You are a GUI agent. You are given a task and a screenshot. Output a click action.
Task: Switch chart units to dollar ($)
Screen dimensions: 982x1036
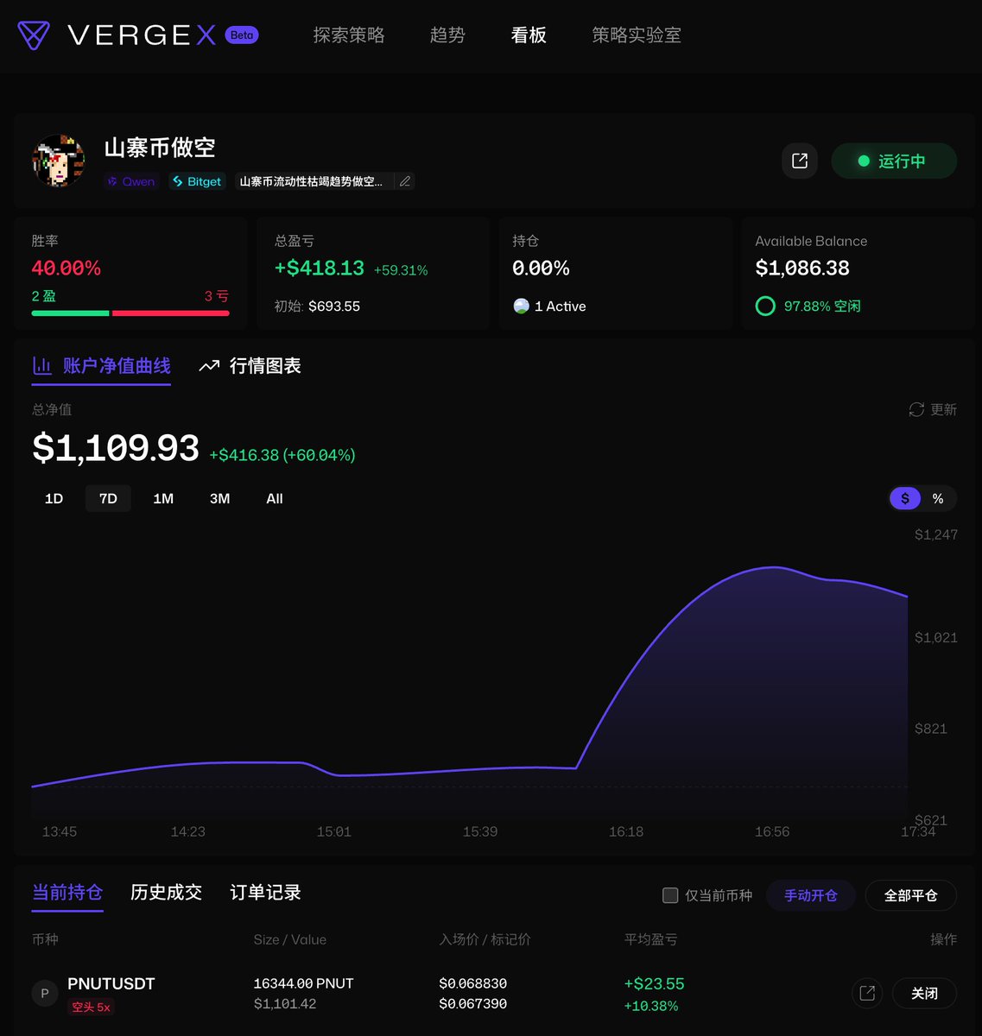(x=905, y=498)
